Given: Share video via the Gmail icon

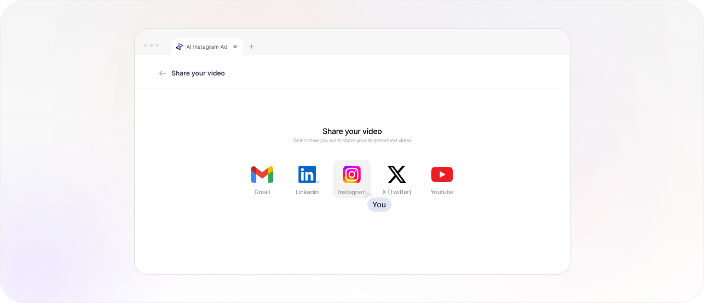Looking at the screenshot, I should (262, 174).
